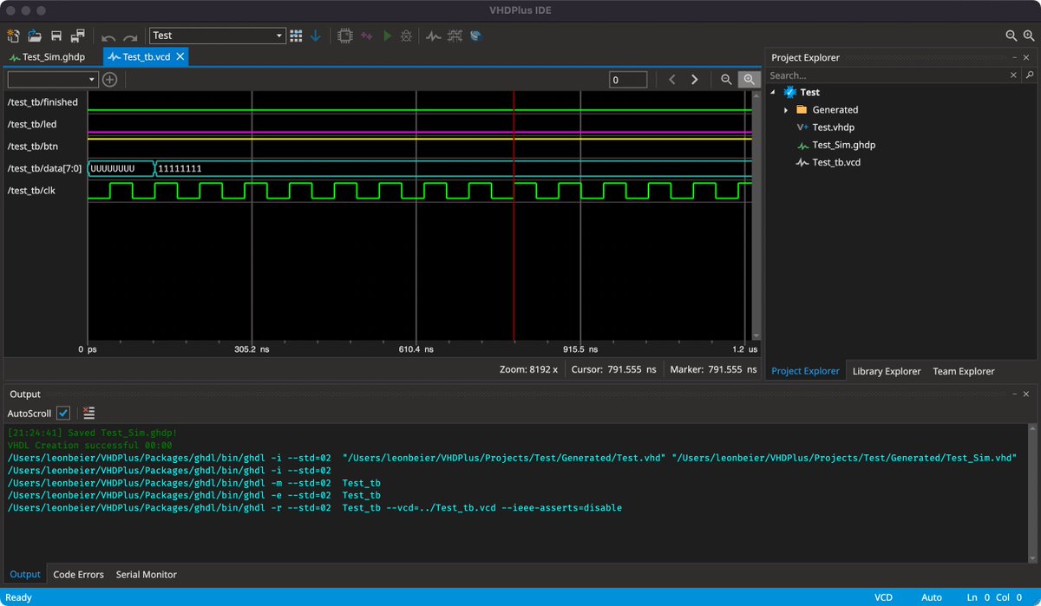Add signal with the plus circle button
This screenshot has height=606, width=1041.
[110, 80]
